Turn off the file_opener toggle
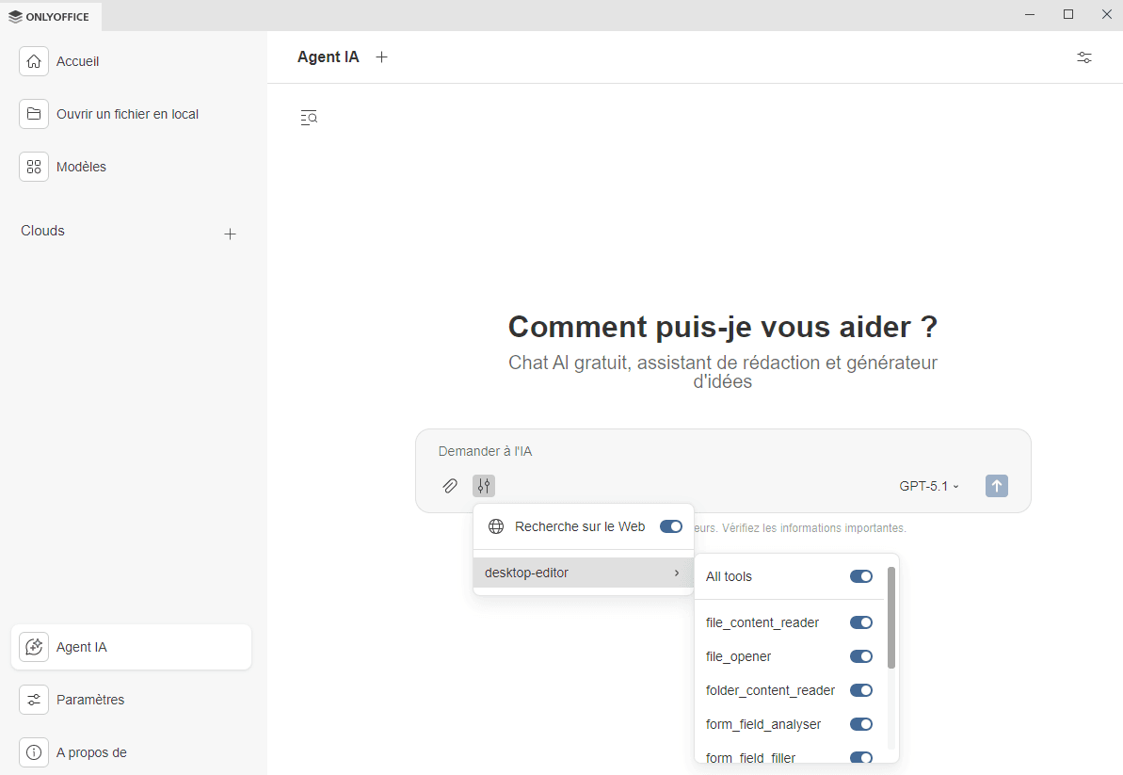The height and width of the screenshot is (775, 1123). coord(860,656)
